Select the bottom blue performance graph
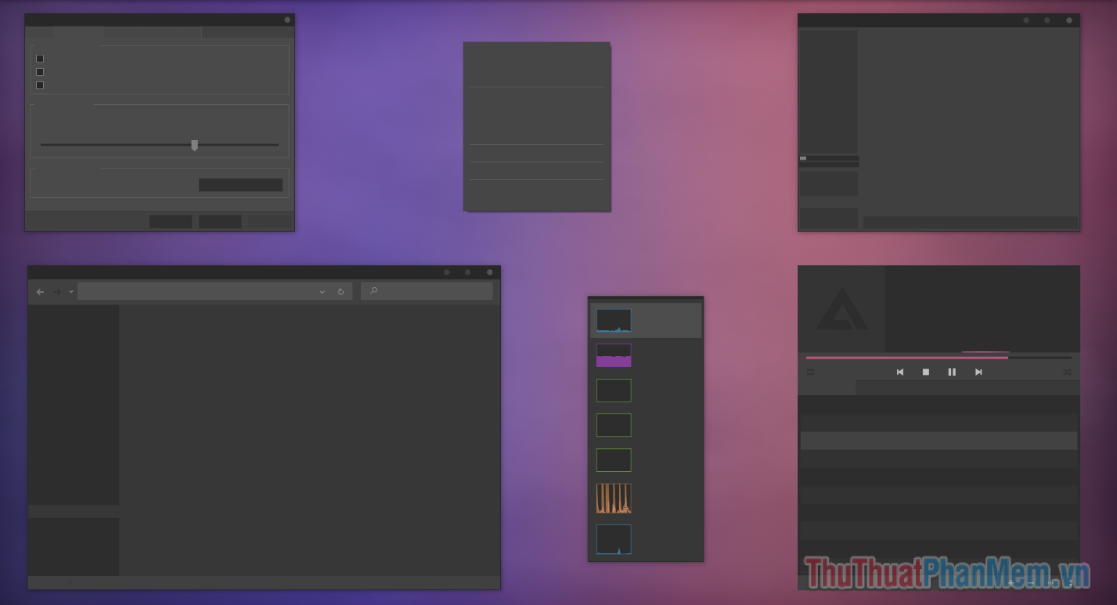Image resolution: width=1117 pixels, height=605 pixels. coord(614,539)
